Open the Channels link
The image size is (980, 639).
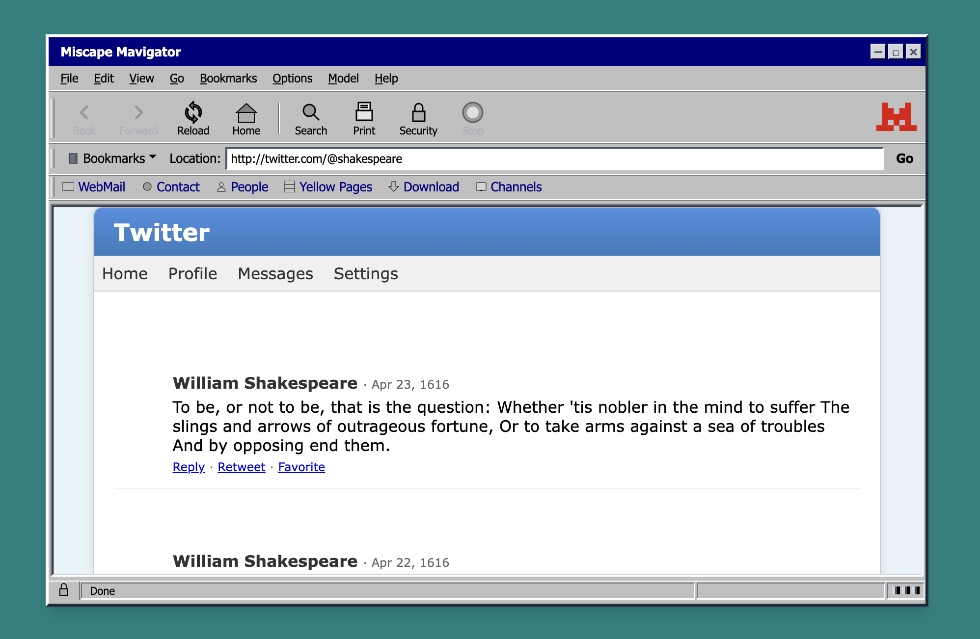coord(516,187)
